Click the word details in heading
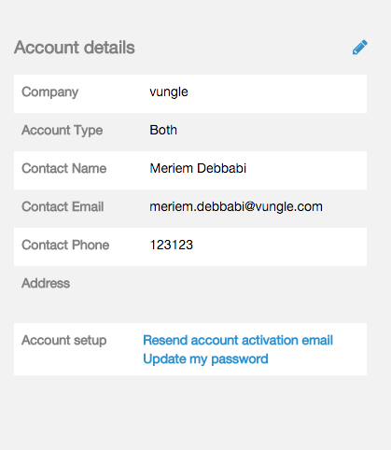This screenshot has height=450, width=391. pos(109,48)
